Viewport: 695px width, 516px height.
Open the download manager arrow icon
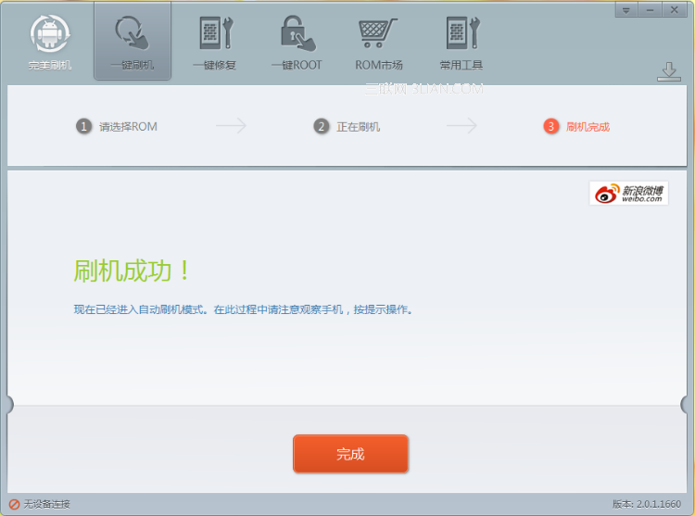[x=669, y=71]
